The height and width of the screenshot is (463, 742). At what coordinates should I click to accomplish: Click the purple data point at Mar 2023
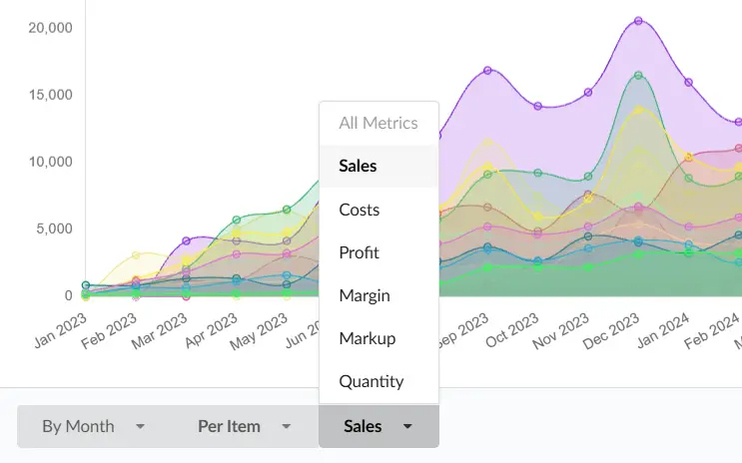coord(187,241)
